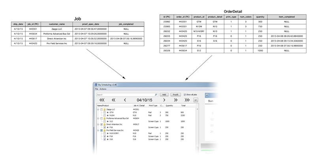This screenshot has width=316, height=166.
Task: Collapse the Pro Field Services Inc node
Action: [98, 130]
